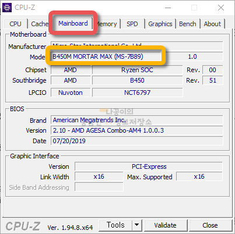Show the About tab
Viewport: 235px width, 234px height.
pyautogui.click(x=212, y=24)
